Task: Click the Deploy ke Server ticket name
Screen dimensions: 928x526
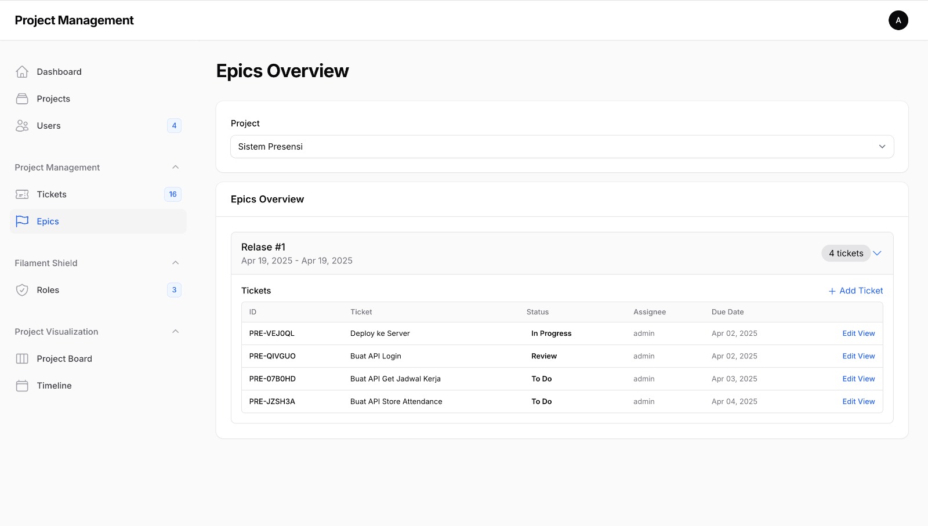Action: coord(380,333)
